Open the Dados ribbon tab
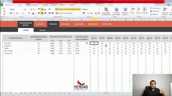 54,5
